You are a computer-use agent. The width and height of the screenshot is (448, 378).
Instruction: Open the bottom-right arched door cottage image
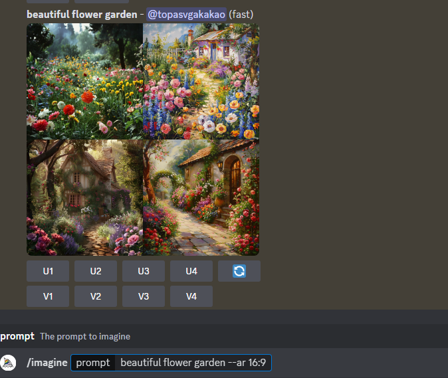pyautogui.click(x=201, y=197)
